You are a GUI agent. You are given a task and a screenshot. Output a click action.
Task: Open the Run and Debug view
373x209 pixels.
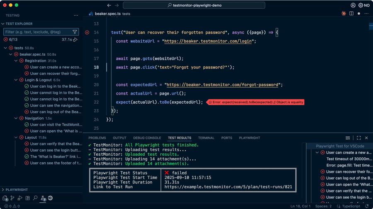coord(20,198)
